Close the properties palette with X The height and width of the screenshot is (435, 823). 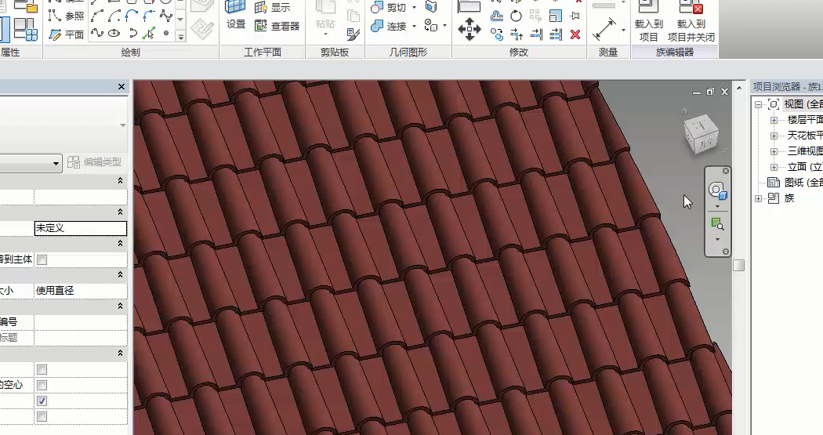(x=121, y=87)
